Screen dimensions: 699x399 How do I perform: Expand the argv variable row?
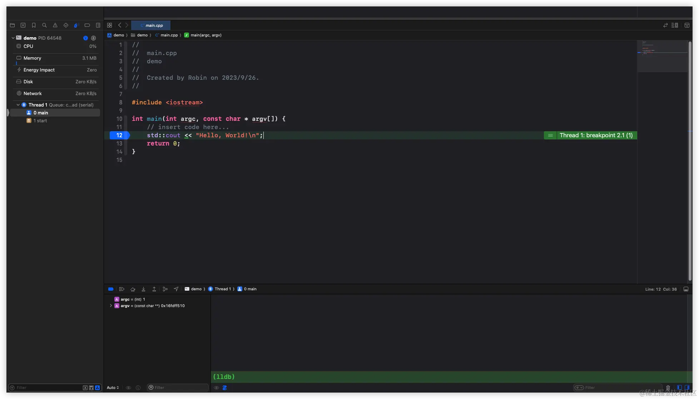tap(111, 306)
